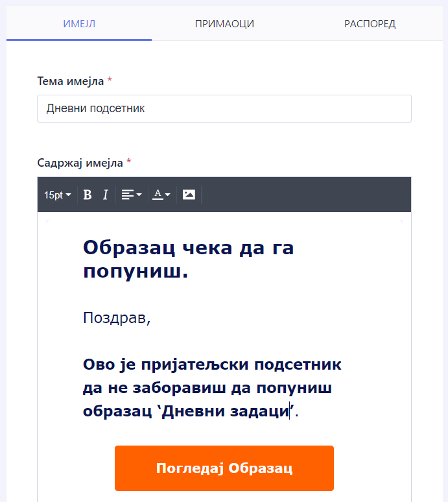Go to the РАСПОРЕД tab
The height and width of the screenshot is (502, 448).
point(370,24)
